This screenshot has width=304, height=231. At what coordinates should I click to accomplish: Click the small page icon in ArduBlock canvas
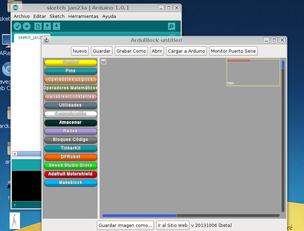point(103,62)
